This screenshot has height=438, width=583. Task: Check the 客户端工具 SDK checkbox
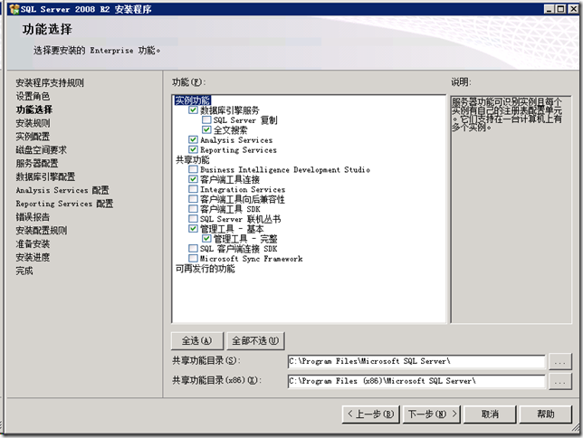coord(193,208)
